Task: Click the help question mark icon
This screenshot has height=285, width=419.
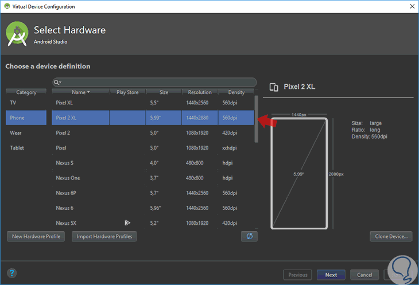Action: [11, 273]
